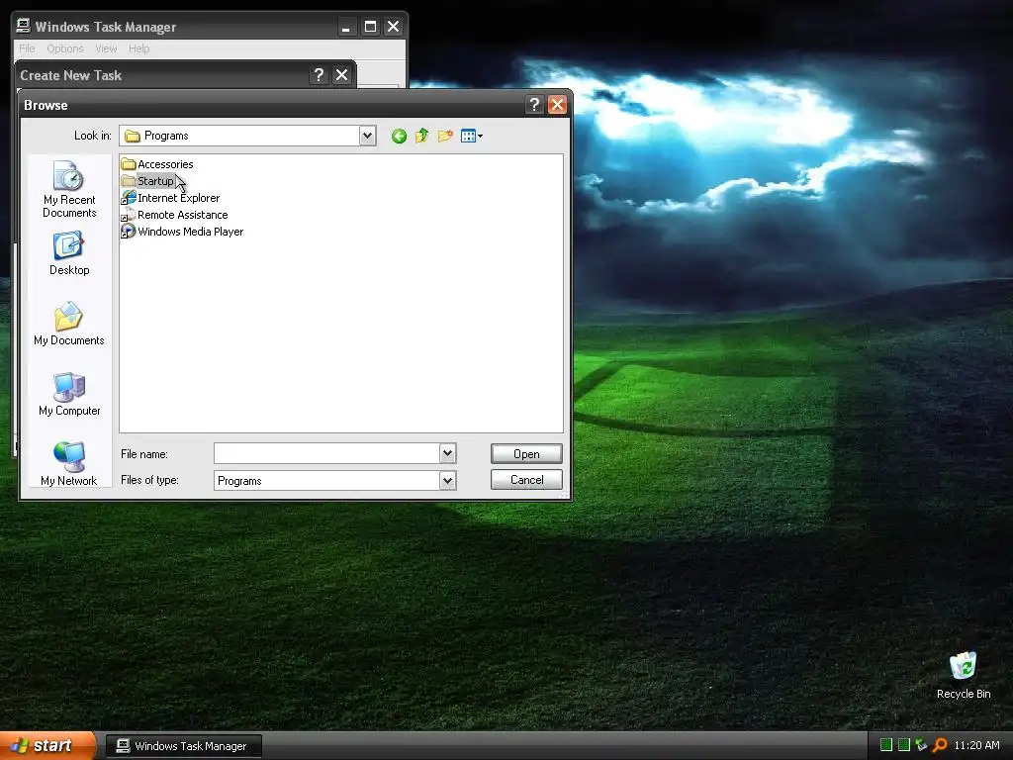Viewport: 1013px width, 760px height.
Task: Minimize the Windows Task Manager window
Action: point(346,27)
